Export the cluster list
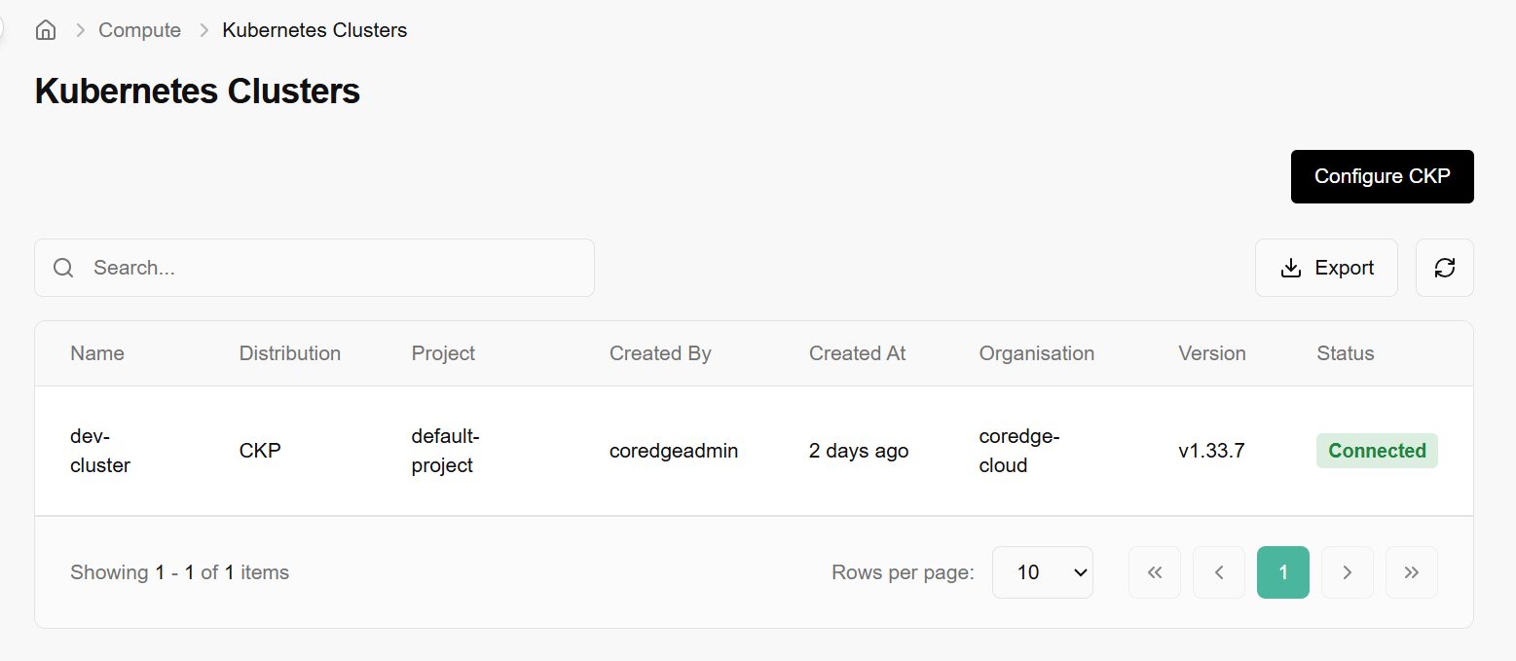Viewport: 1516px width, 661px height. (1326, 268)
